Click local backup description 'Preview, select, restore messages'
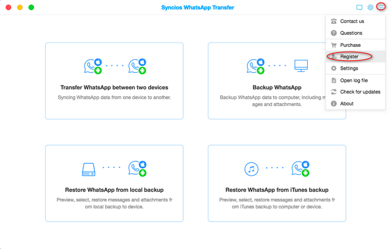Viewport: 391px width, 249px height. 114,203
